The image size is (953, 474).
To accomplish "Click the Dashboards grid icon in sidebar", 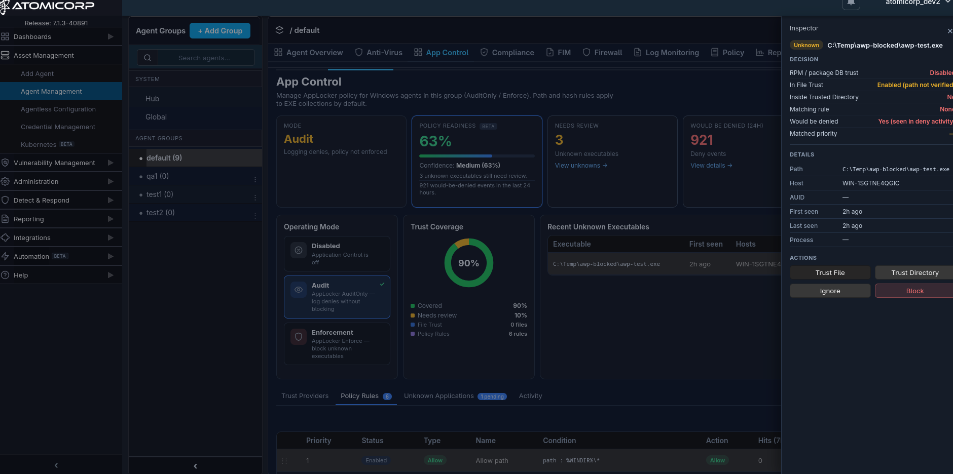I will click(x=5, y=36).
